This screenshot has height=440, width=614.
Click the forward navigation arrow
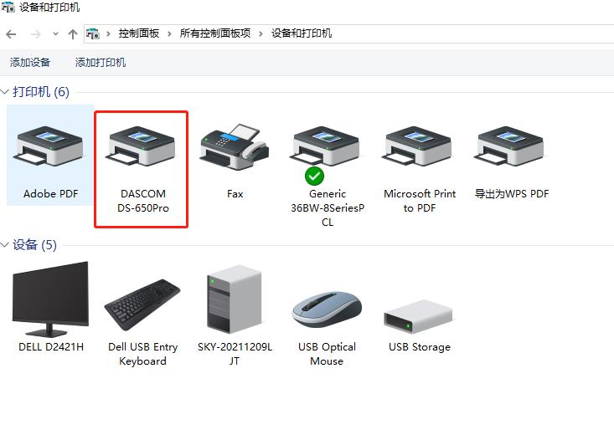pos(36,34)
